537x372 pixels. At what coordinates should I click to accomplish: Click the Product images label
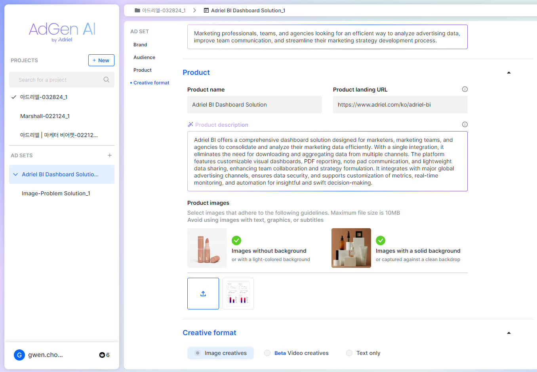pyautogui.click(x=208, y=203)
